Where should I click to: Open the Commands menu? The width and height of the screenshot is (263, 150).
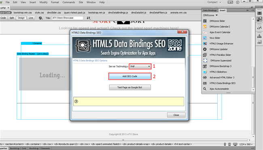click(x=69, y=2)
